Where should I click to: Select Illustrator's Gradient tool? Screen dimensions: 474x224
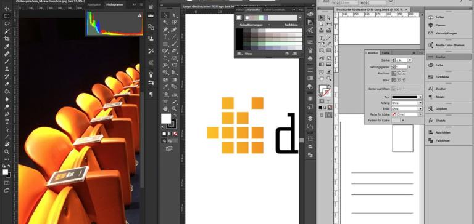(174, 79)
